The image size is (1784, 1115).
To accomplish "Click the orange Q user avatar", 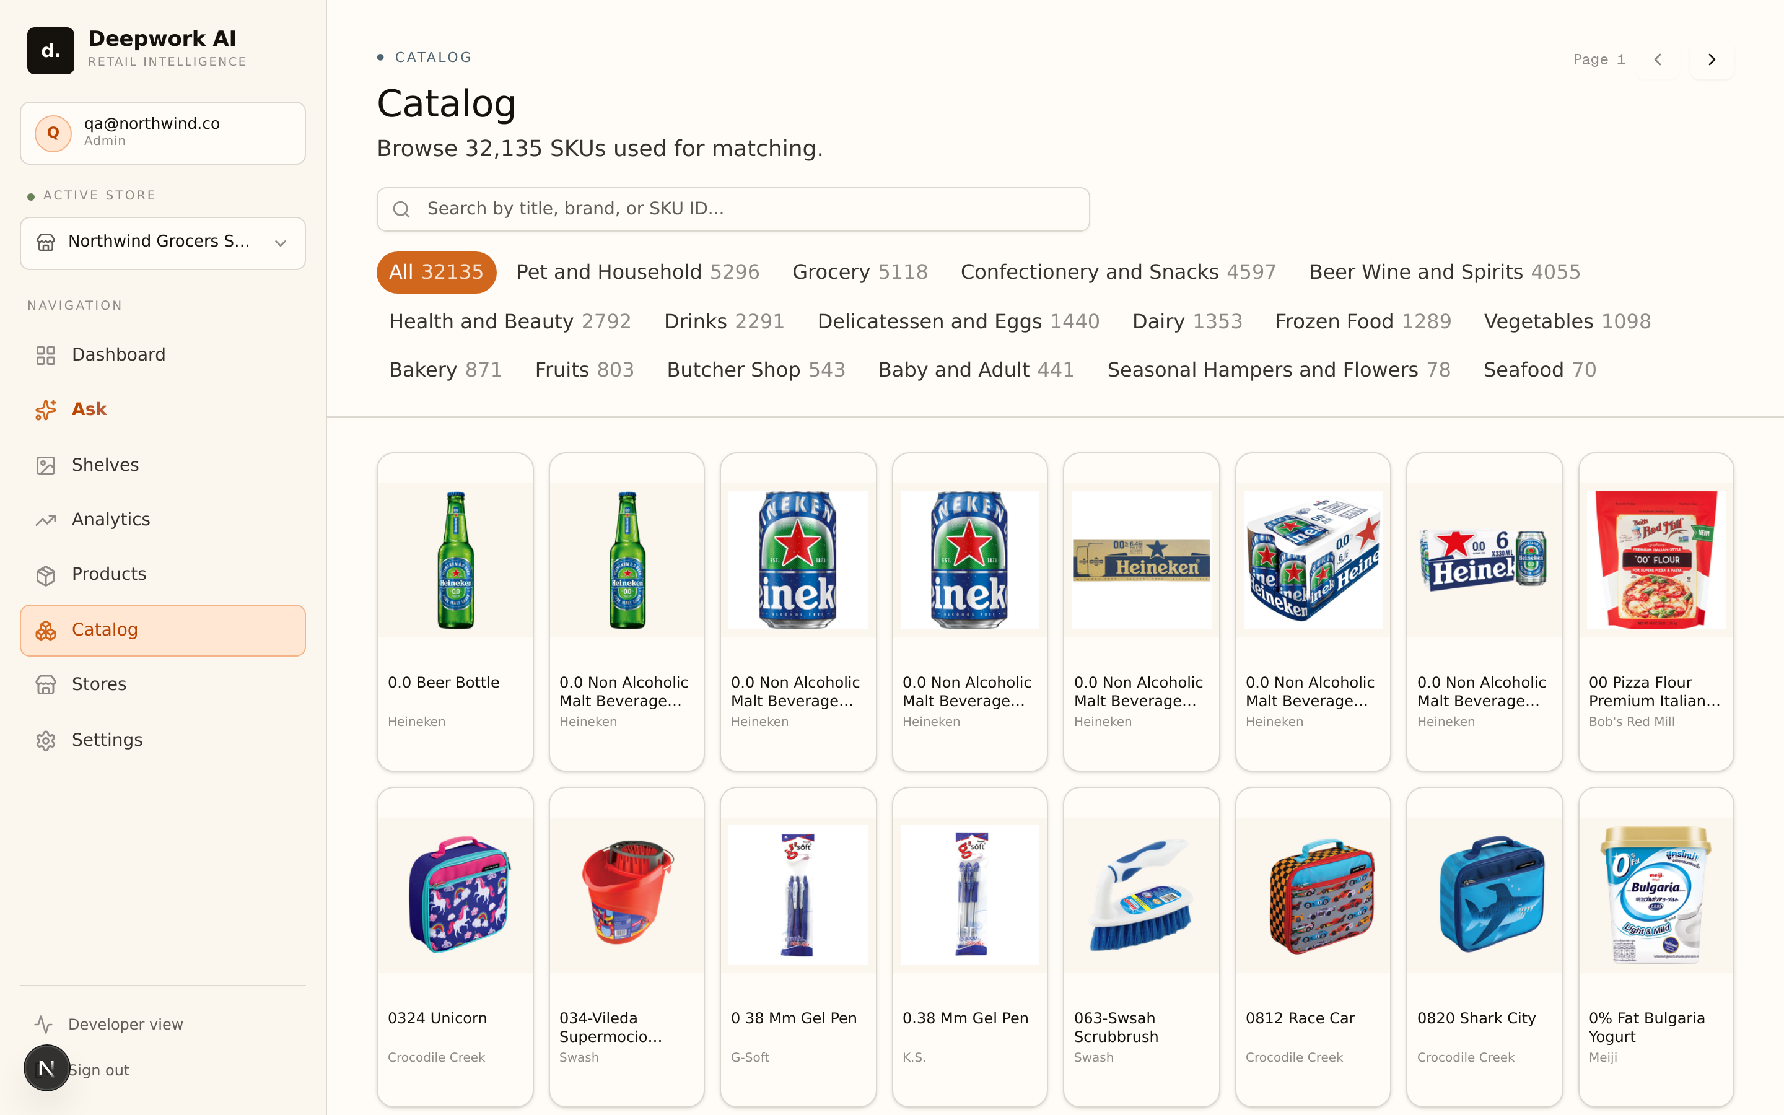I will pos(53,133).
